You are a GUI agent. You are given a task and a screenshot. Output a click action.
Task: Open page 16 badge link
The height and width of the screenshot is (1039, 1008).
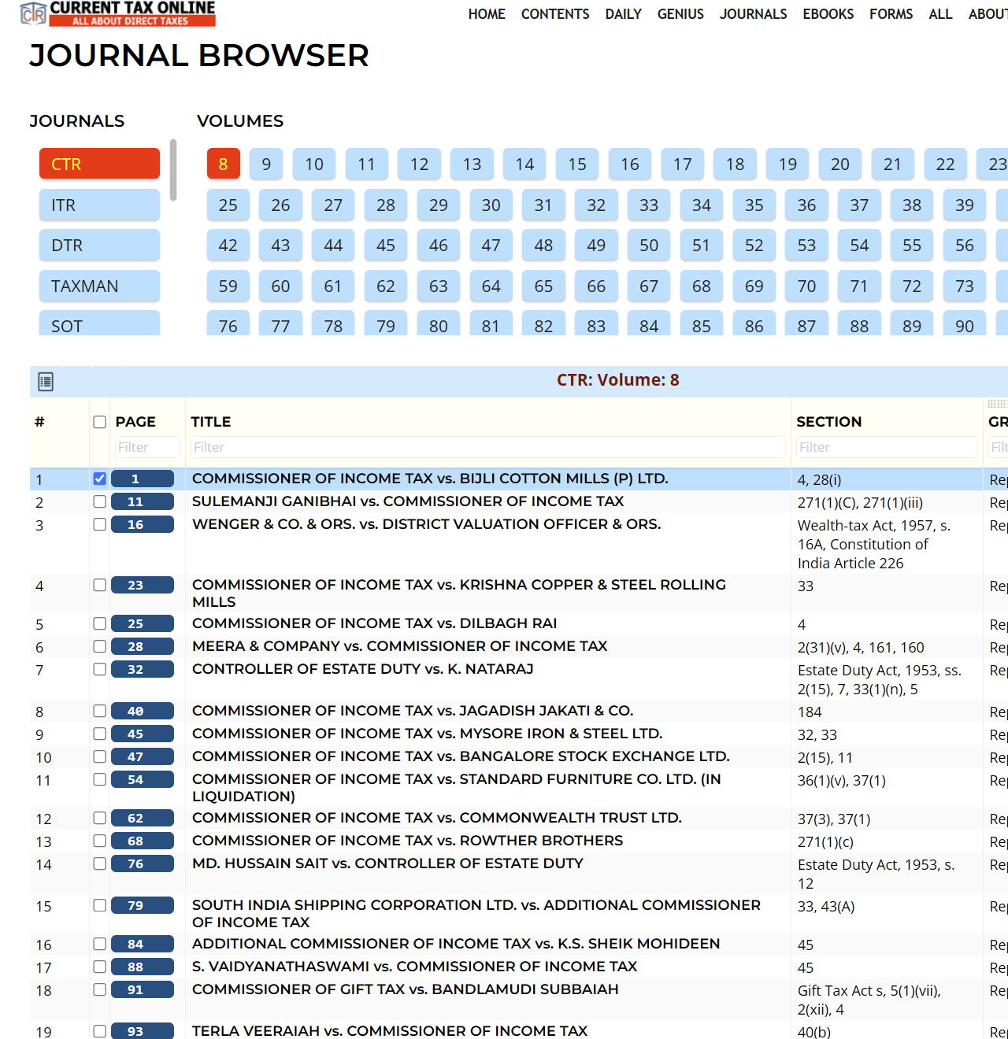point(143,524)
